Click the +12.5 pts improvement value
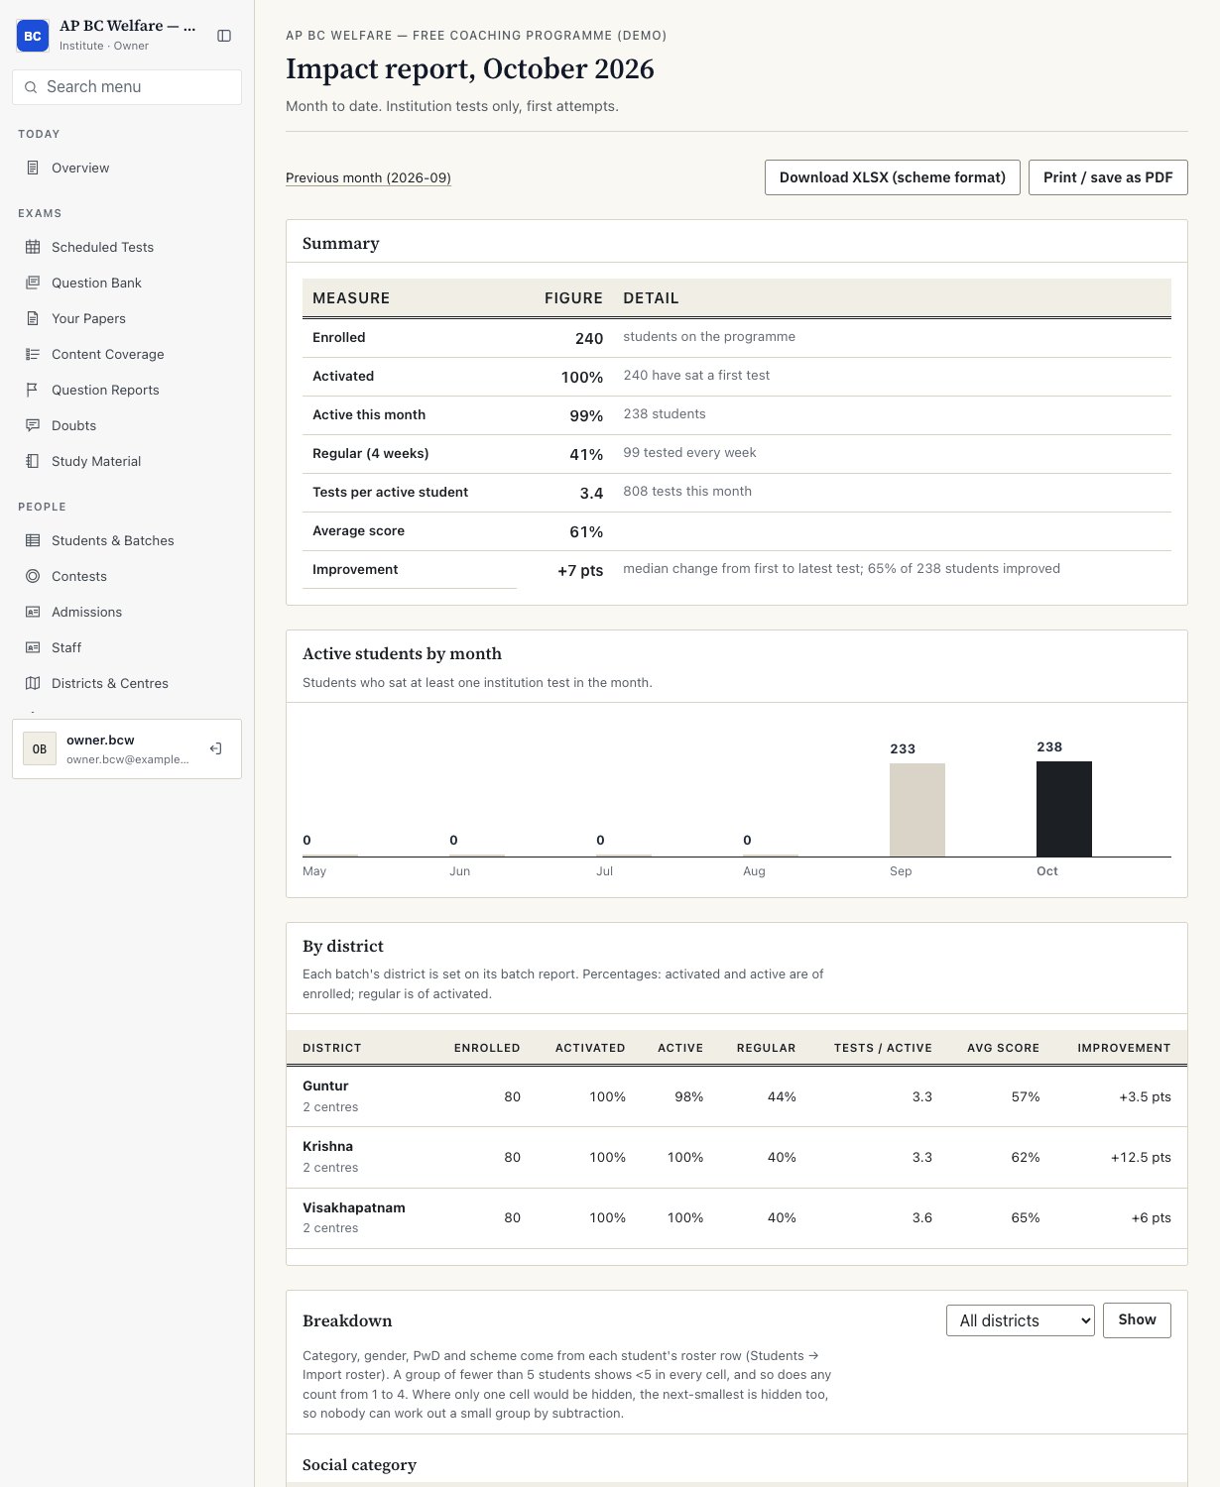 (1141, 1157)
